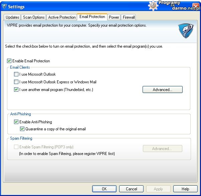Image resolution: width=201 pixels, height=196 pixels.
Task: Disable the Enable Email Protection checkbox
Action: 9,61
